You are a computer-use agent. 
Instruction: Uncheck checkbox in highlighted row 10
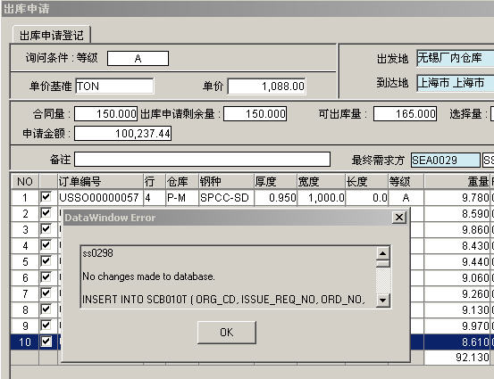click(46, 342)
